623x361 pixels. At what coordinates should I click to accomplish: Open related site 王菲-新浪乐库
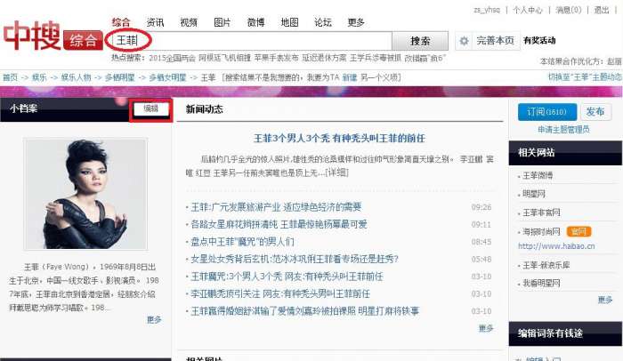click(x=546, y=265)
